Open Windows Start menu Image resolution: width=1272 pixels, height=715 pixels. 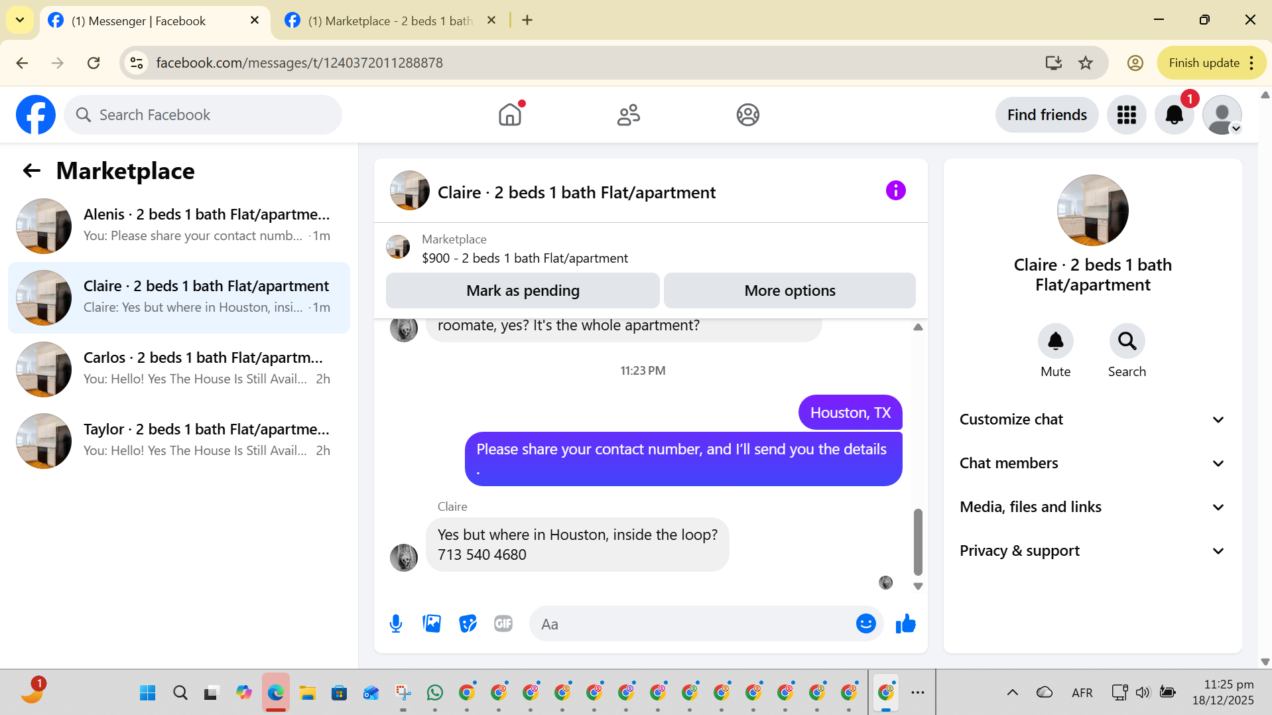coord(147,692)
